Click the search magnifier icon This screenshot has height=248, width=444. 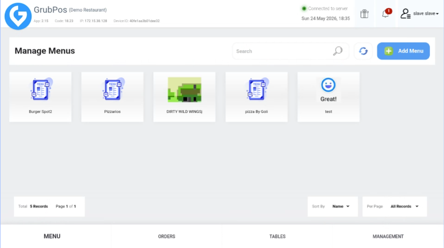[x=338, y=51]
